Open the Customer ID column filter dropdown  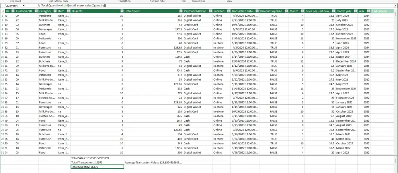click(x=36, y=11)
